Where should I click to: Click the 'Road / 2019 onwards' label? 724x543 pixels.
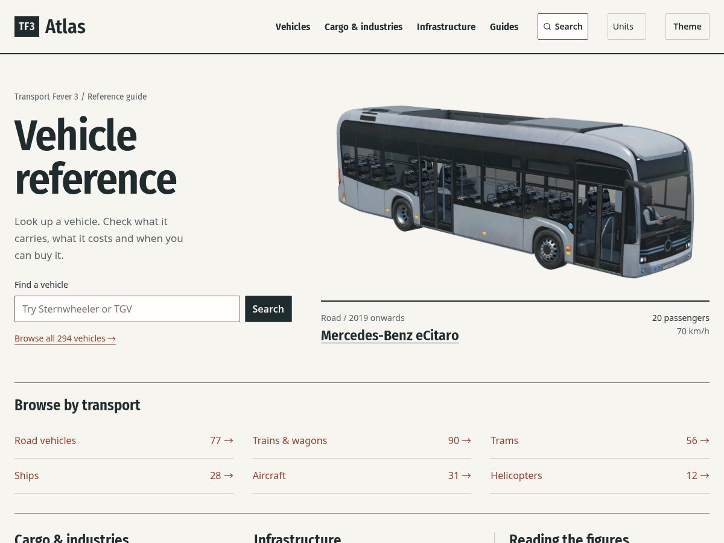coord(363,318)
